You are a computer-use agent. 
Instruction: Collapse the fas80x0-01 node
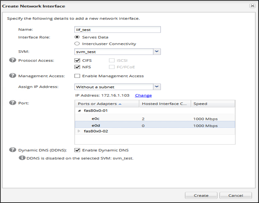79,110
